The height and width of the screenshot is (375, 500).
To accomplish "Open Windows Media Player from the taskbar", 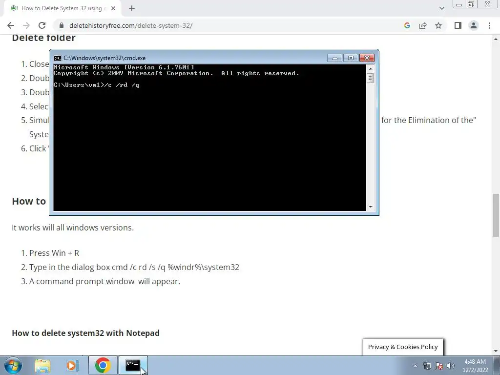I will (72, 365).
